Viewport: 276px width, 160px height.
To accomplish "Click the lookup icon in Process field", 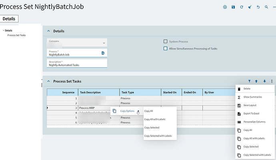I will 103,53.
